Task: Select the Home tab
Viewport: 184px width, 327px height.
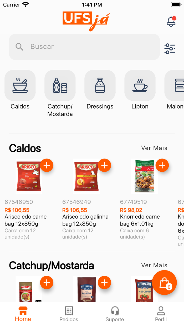Action: click(23, 314)
